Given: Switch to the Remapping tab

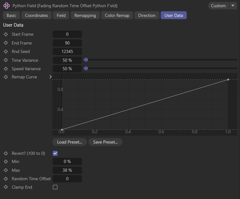Looking at the screenshot, I should click(85, 15).
